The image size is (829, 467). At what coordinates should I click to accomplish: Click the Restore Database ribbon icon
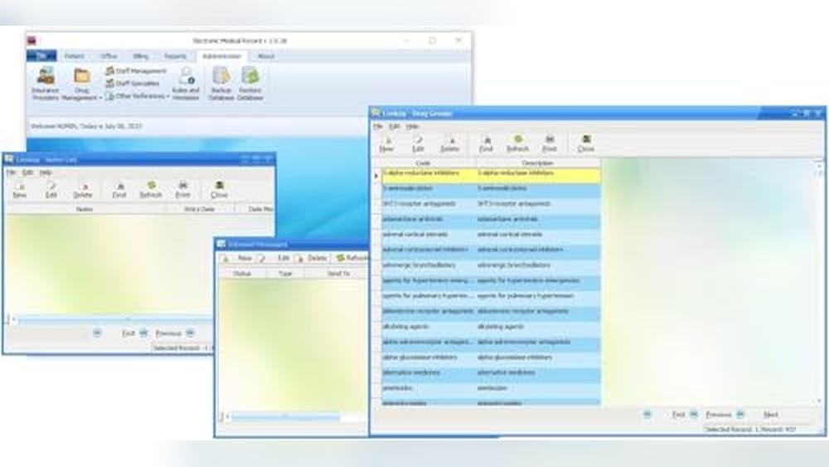pyautogui.click(x=250, y=83)
